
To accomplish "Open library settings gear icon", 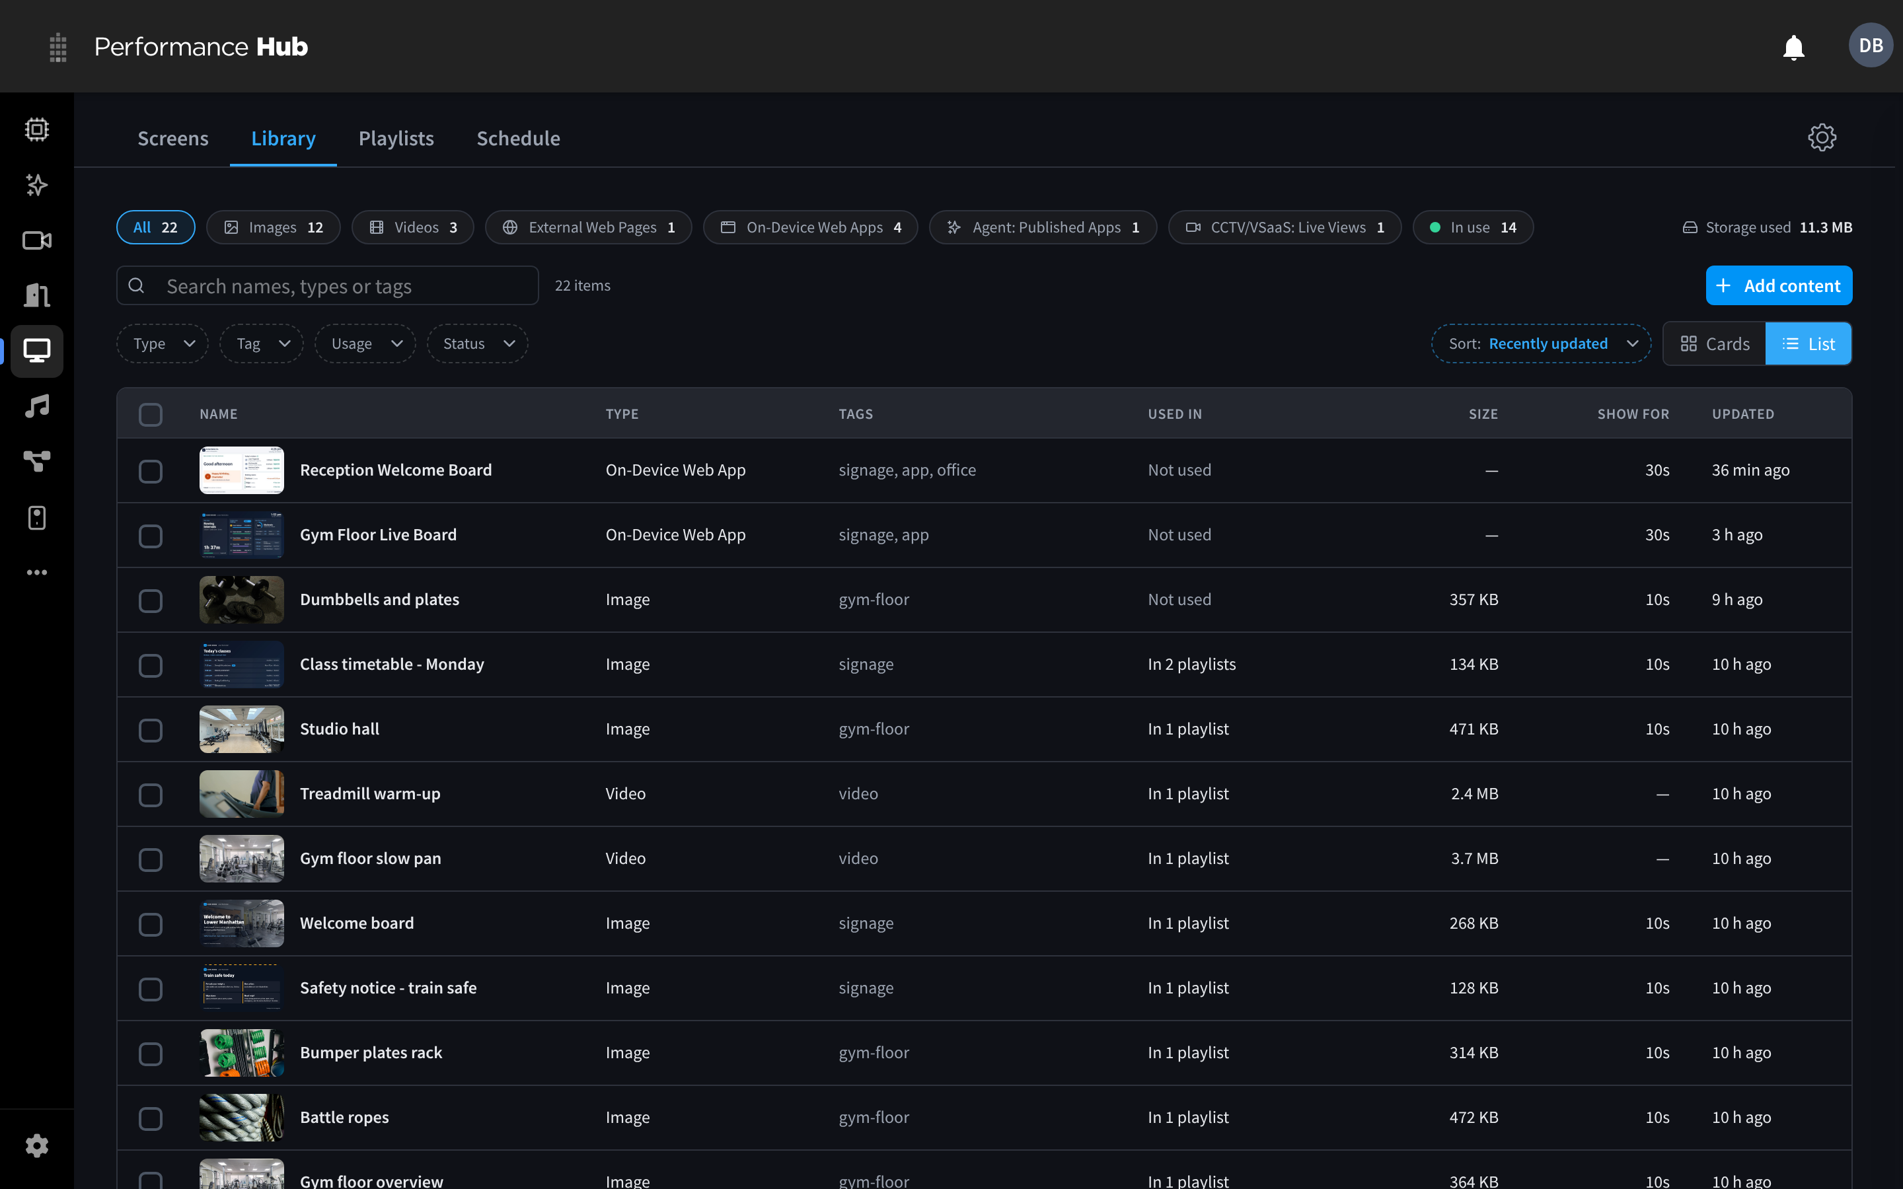I will click(1822, 137).
